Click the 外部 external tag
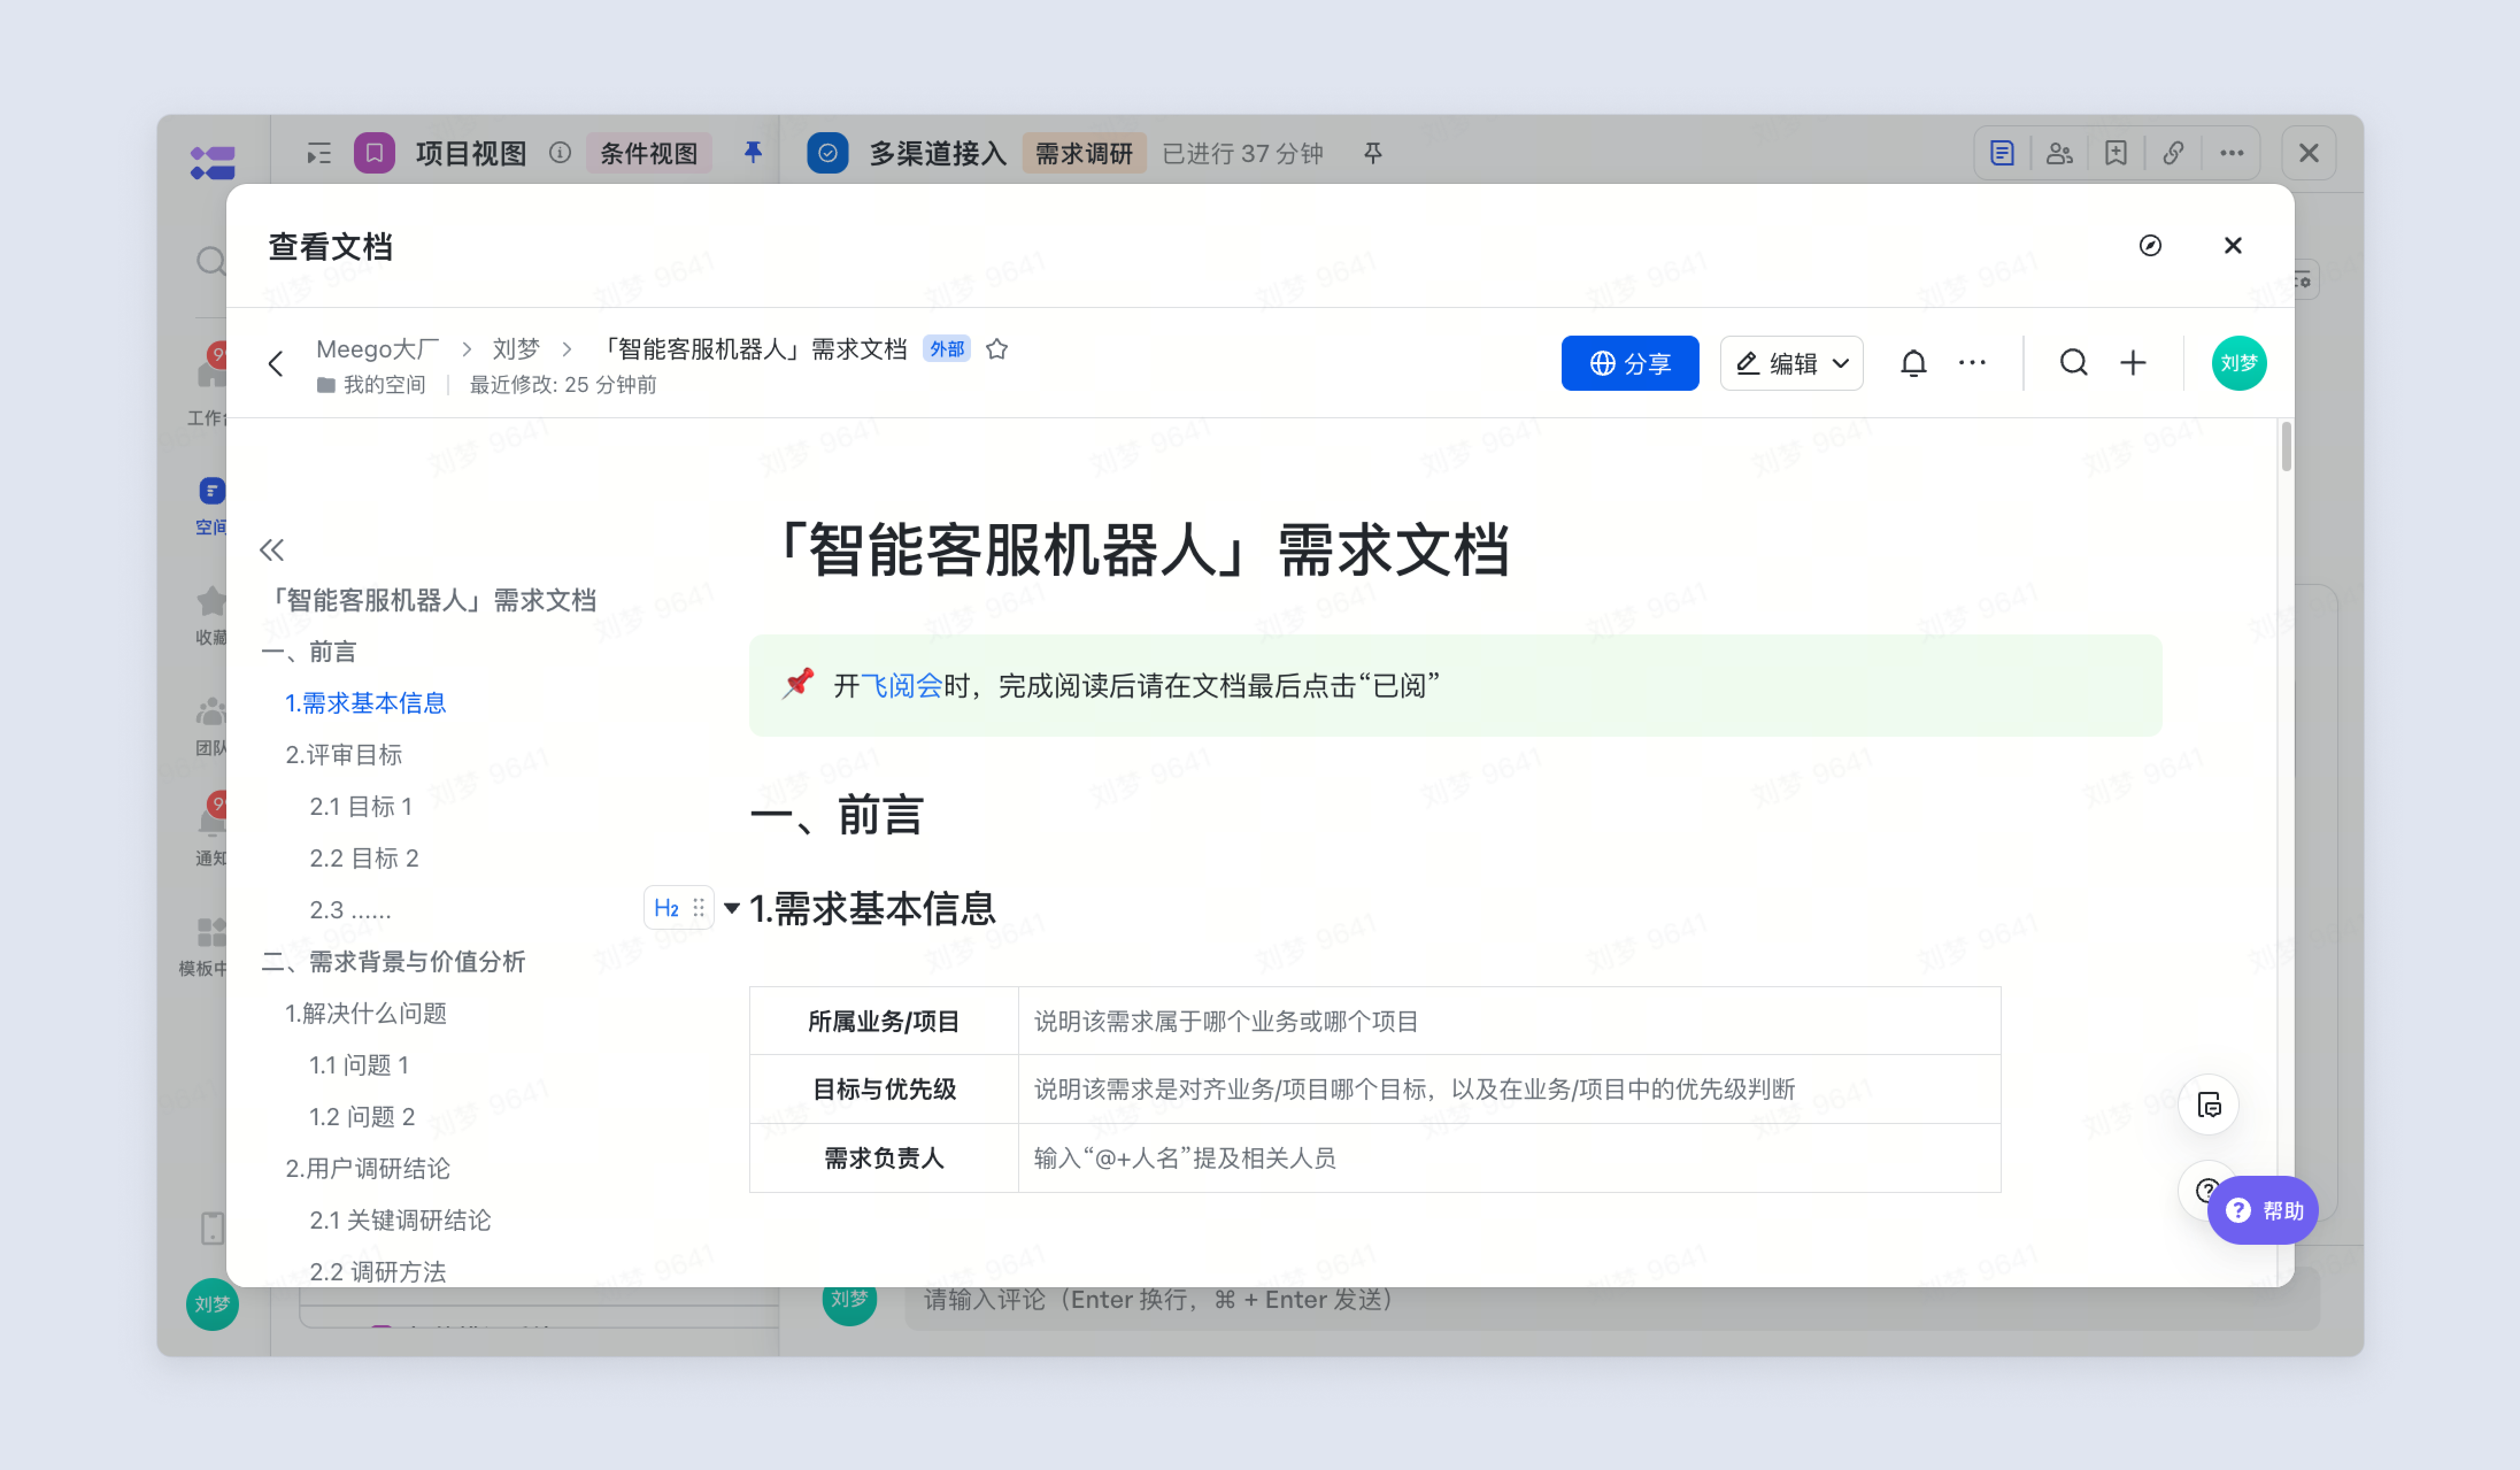The height and width of the screenshot is (1470, 2520). [x=946, y=349]
